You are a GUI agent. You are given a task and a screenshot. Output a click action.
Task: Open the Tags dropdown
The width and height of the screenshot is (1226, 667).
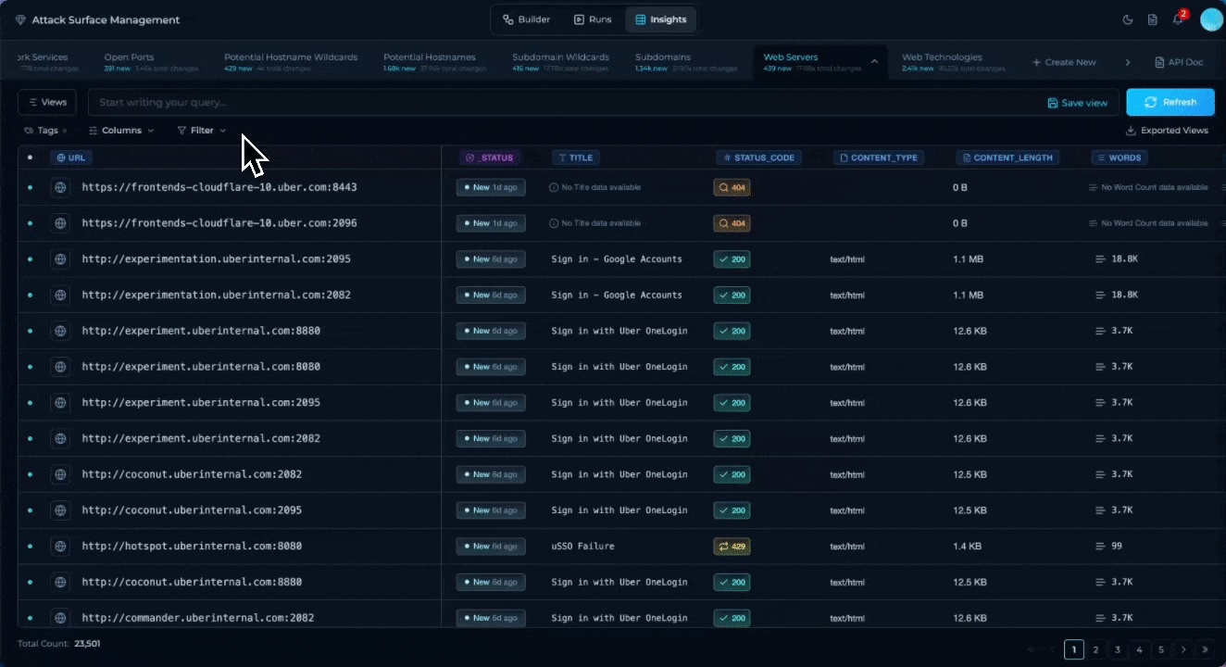(x=45, y=131)
